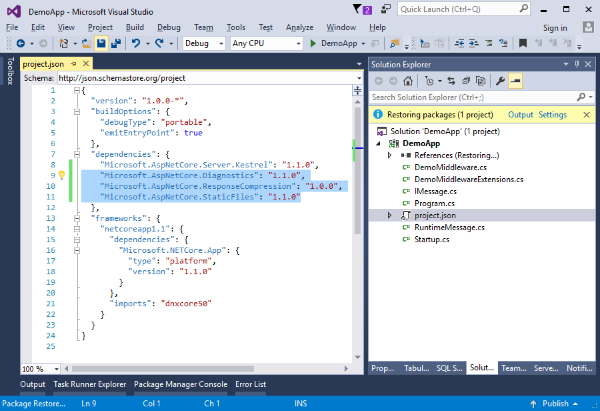
Task: Click the Find in Files toolbar icon
Action: [x=395, y=43]
